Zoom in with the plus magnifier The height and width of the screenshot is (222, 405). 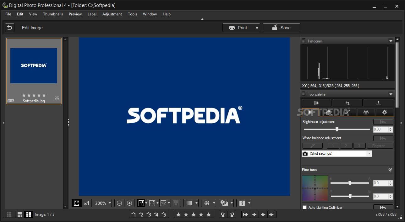tap(129, 203)
